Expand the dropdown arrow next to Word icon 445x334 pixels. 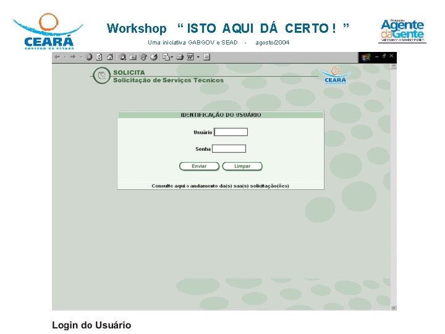[x=198, y=57]
